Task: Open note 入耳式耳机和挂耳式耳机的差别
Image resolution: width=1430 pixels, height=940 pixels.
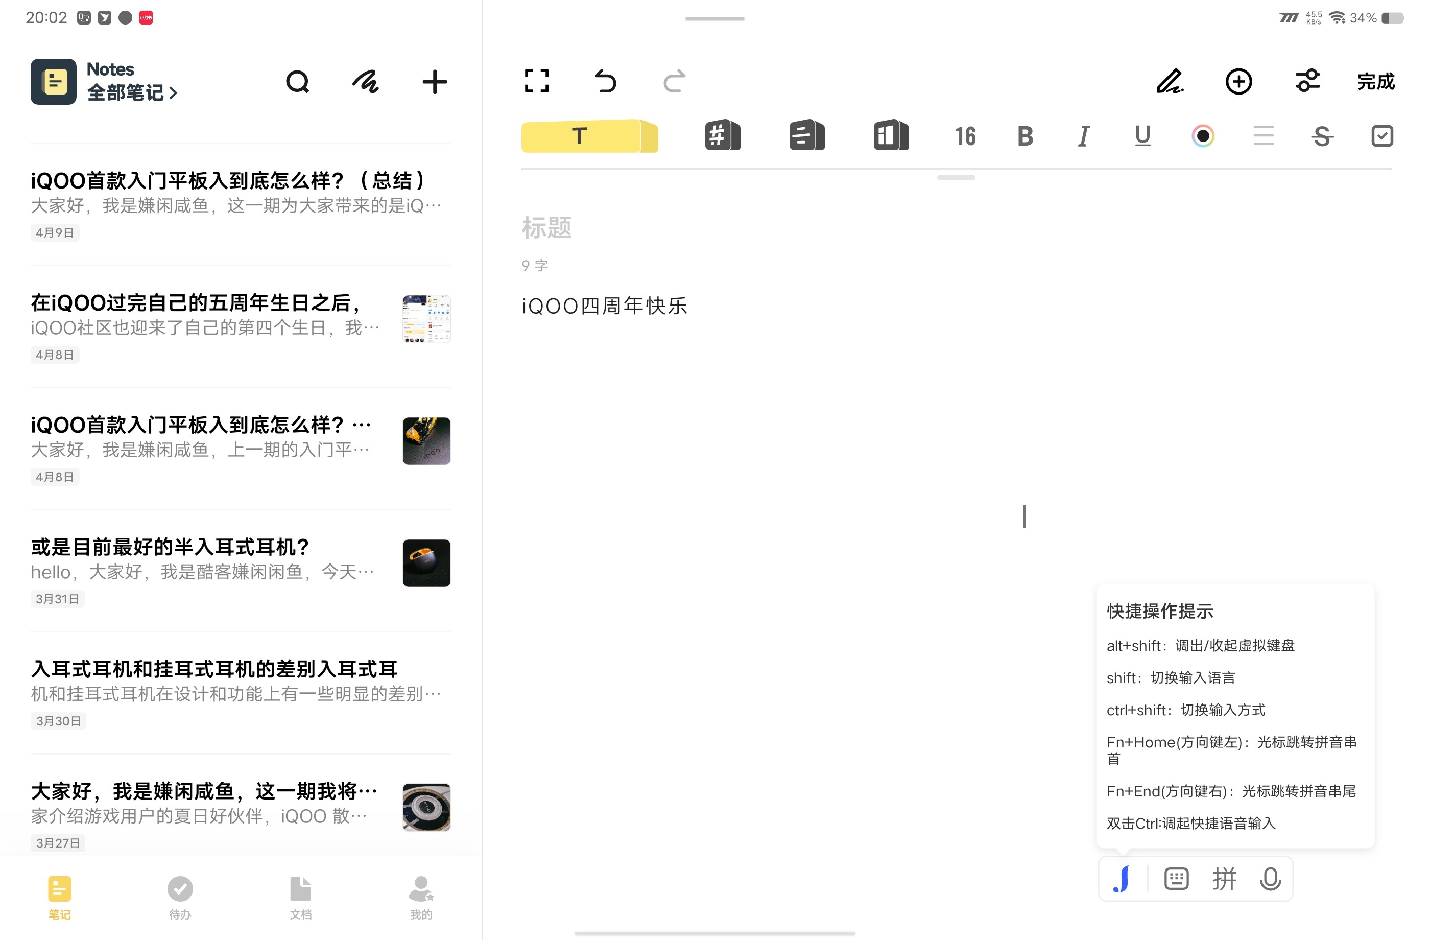Action: (241, 692)
